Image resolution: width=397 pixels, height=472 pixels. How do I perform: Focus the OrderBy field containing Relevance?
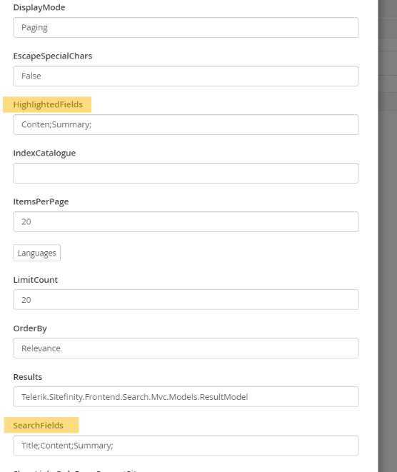pyautogui.click(x=186, y=348)
